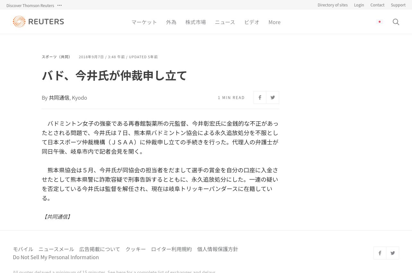Click Do Not Sell My Personal Information
Viewport: 412px width, 273px height.
[56, 257]
